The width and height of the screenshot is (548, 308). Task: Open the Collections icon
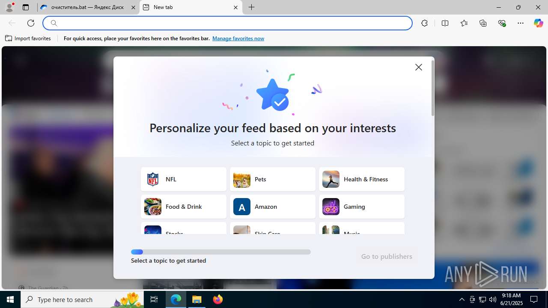point(483,23)
